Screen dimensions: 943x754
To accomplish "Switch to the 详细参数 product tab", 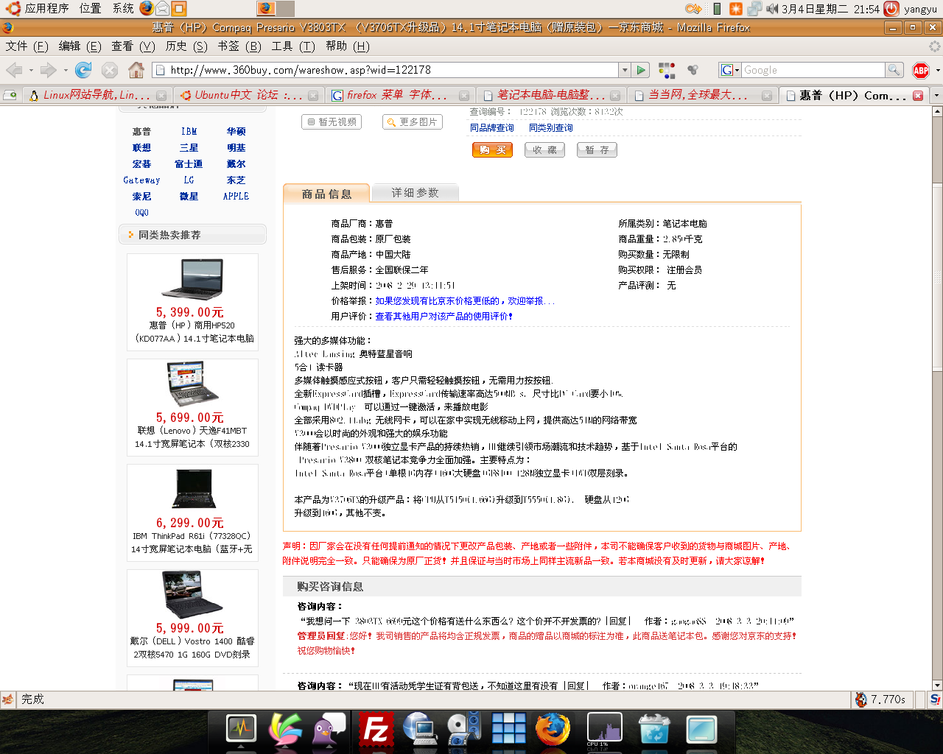I will pyautogui.click(x=415, y=193).
